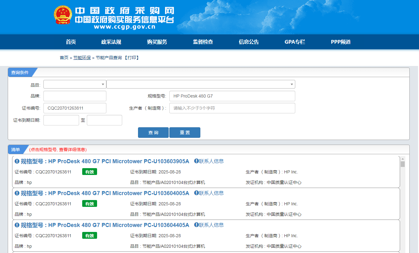This screenshot has height=253, width=419.
Task: Open 政采法规 navigation item
Action: pyautogui.click(x=111, y=42)
